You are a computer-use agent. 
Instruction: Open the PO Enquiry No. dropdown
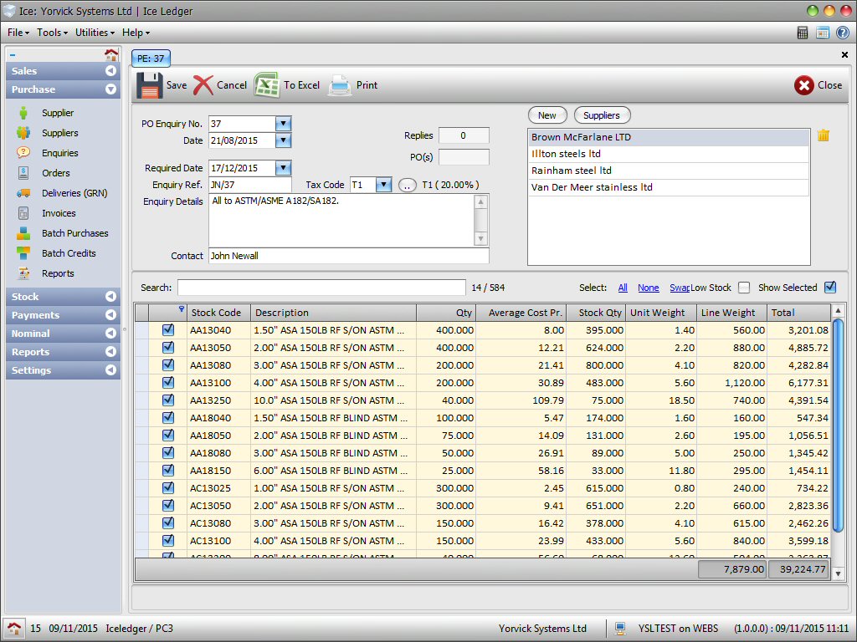pyautogui.click(x=283, y=124)
